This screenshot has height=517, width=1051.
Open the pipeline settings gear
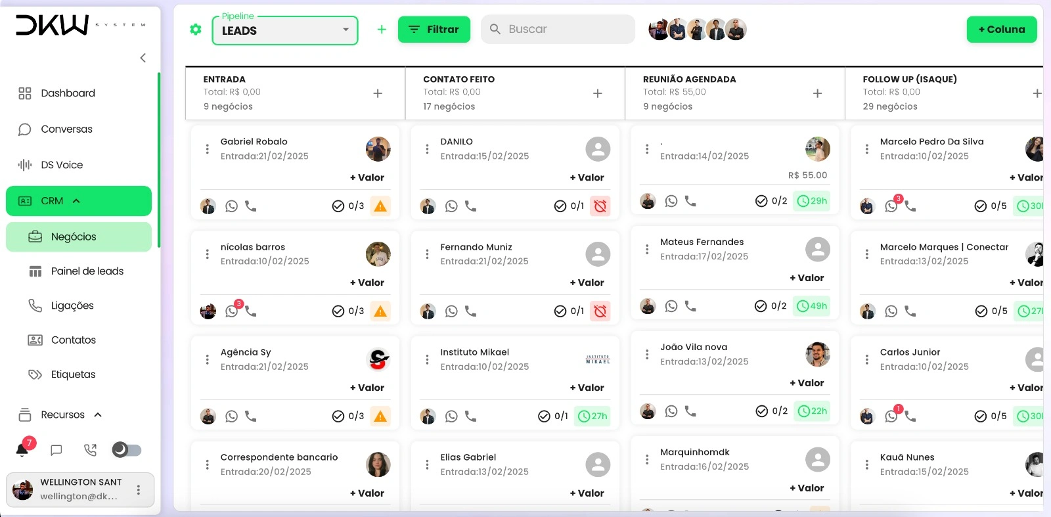pos(195,29)
